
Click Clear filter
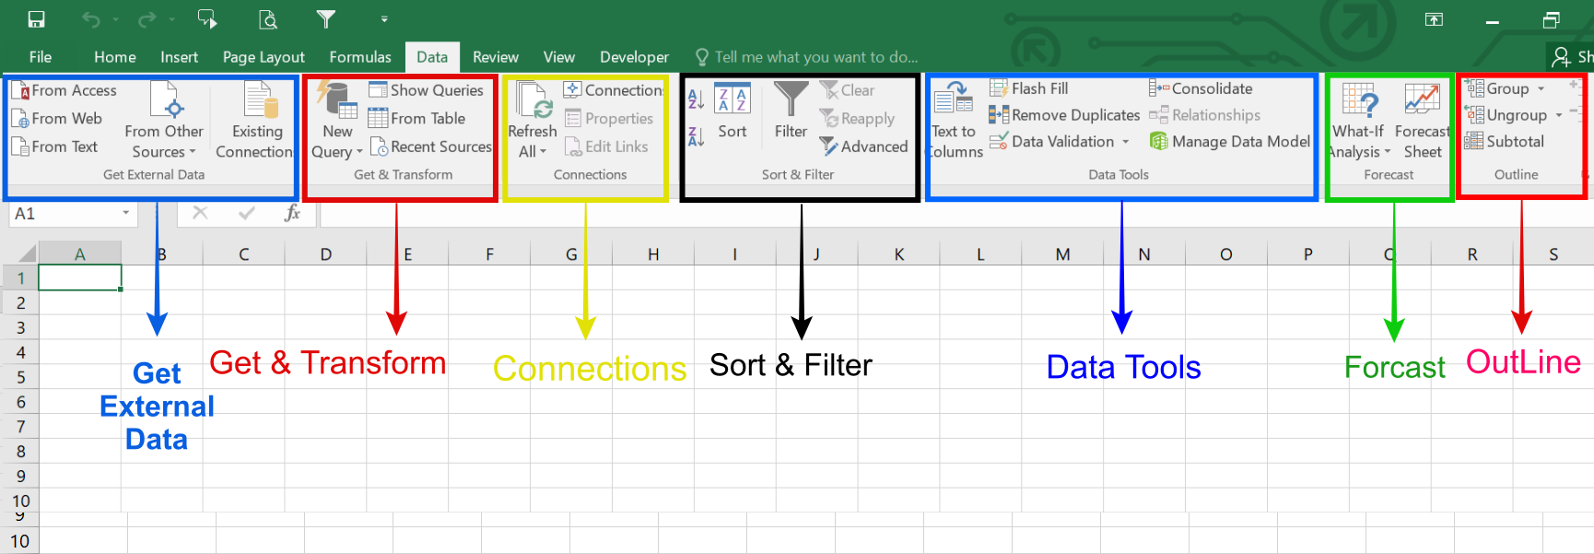848,90
